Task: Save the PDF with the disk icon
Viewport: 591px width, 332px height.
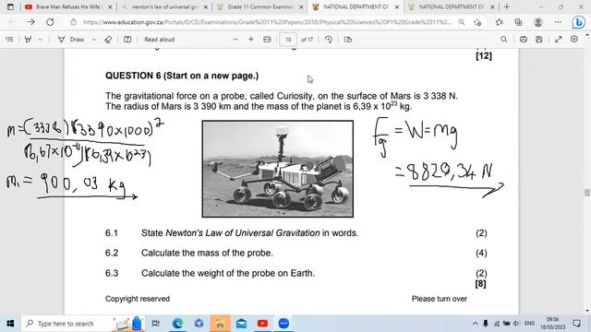Action: (x=539, y=40)
